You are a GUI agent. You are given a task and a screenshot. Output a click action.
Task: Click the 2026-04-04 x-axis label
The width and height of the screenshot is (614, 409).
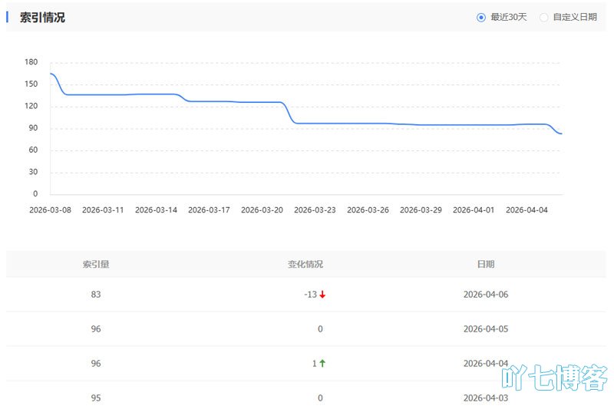click(527, 209)
